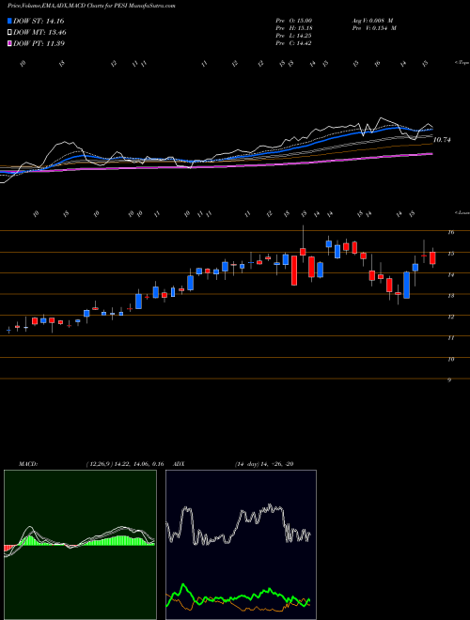Click the chart title mentioning MunafaSutra.com

[91, 6]
